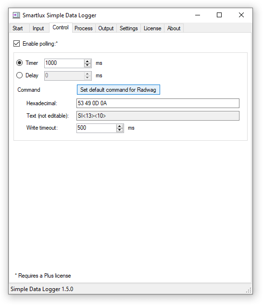
Task: Click the Requires a Plus license note
Action: 43,276
